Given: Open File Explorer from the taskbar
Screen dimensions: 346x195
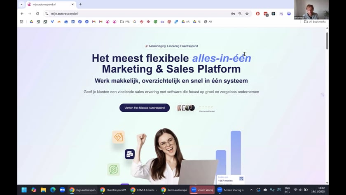Looking at the screenshot, I should pyautogui.click(x=43, y=190).
